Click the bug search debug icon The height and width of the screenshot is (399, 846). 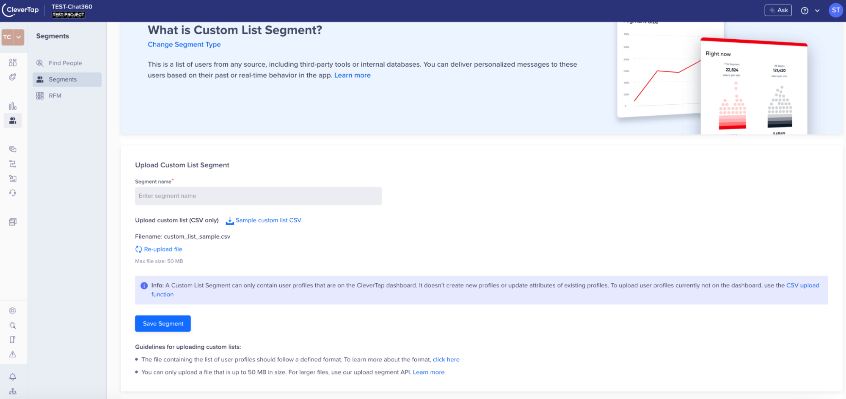click(13, 325)
